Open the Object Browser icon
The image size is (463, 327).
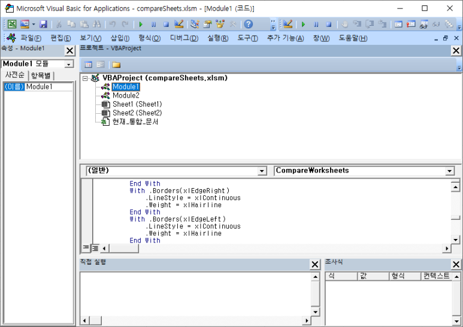220,24
